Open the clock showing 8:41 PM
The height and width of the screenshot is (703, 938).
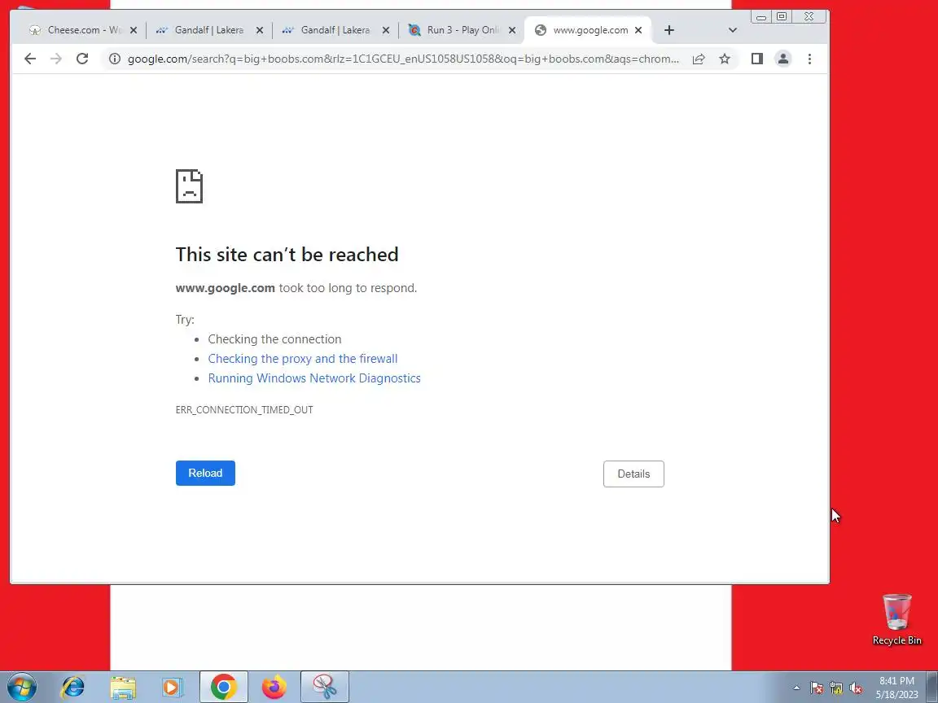[x=896, y=688]
